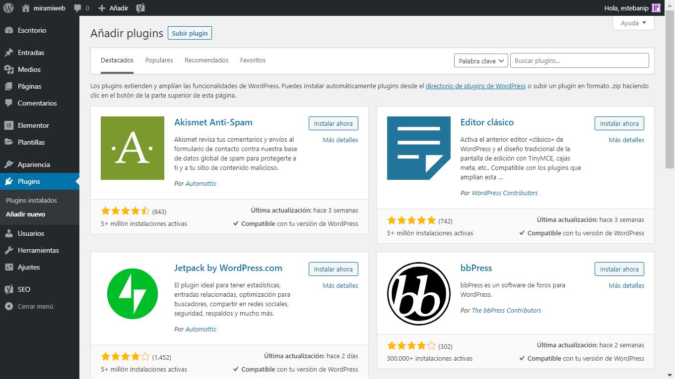Click the plus Añadir icon

pyautogui.click(x=102, y=8)
